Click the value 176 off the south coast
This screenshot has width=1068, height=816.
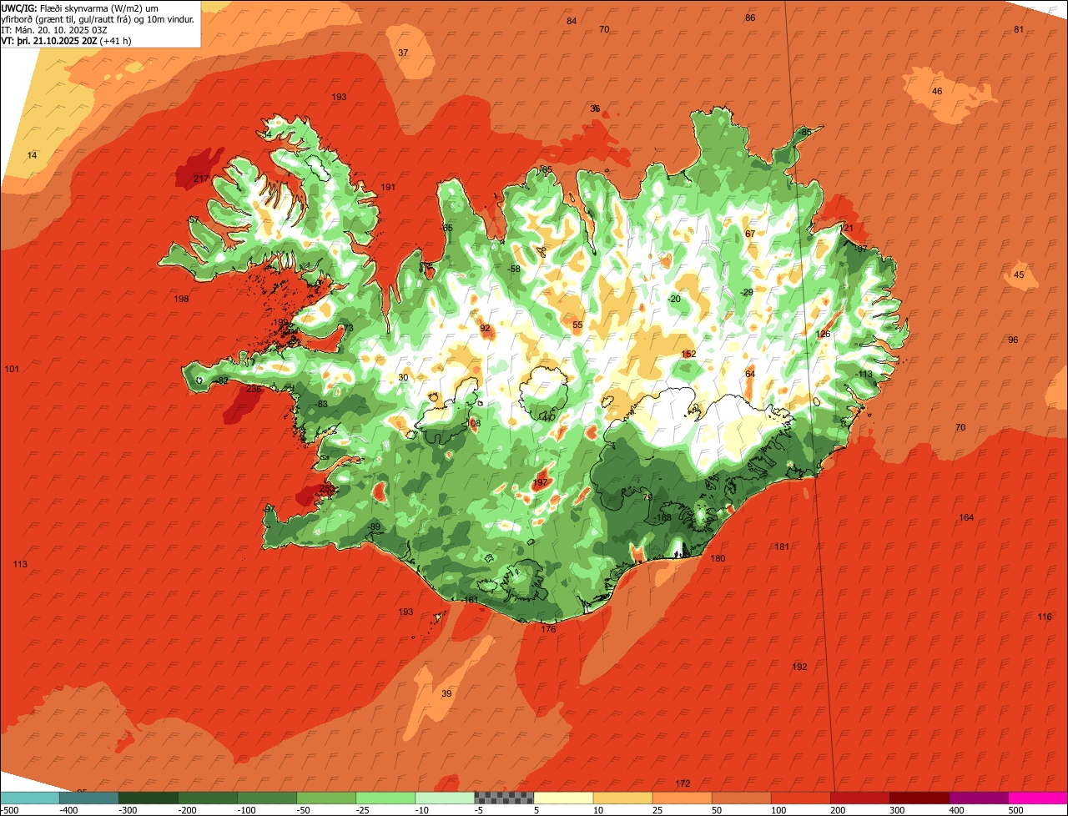click(x=548, y=629)
